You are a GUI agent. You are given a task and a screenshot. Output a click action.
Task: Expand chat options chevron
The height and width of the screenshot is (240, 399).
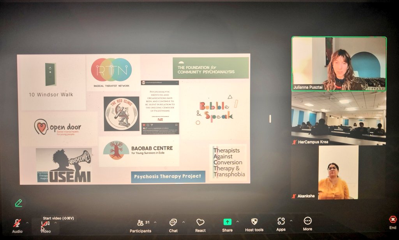(184, 222)
